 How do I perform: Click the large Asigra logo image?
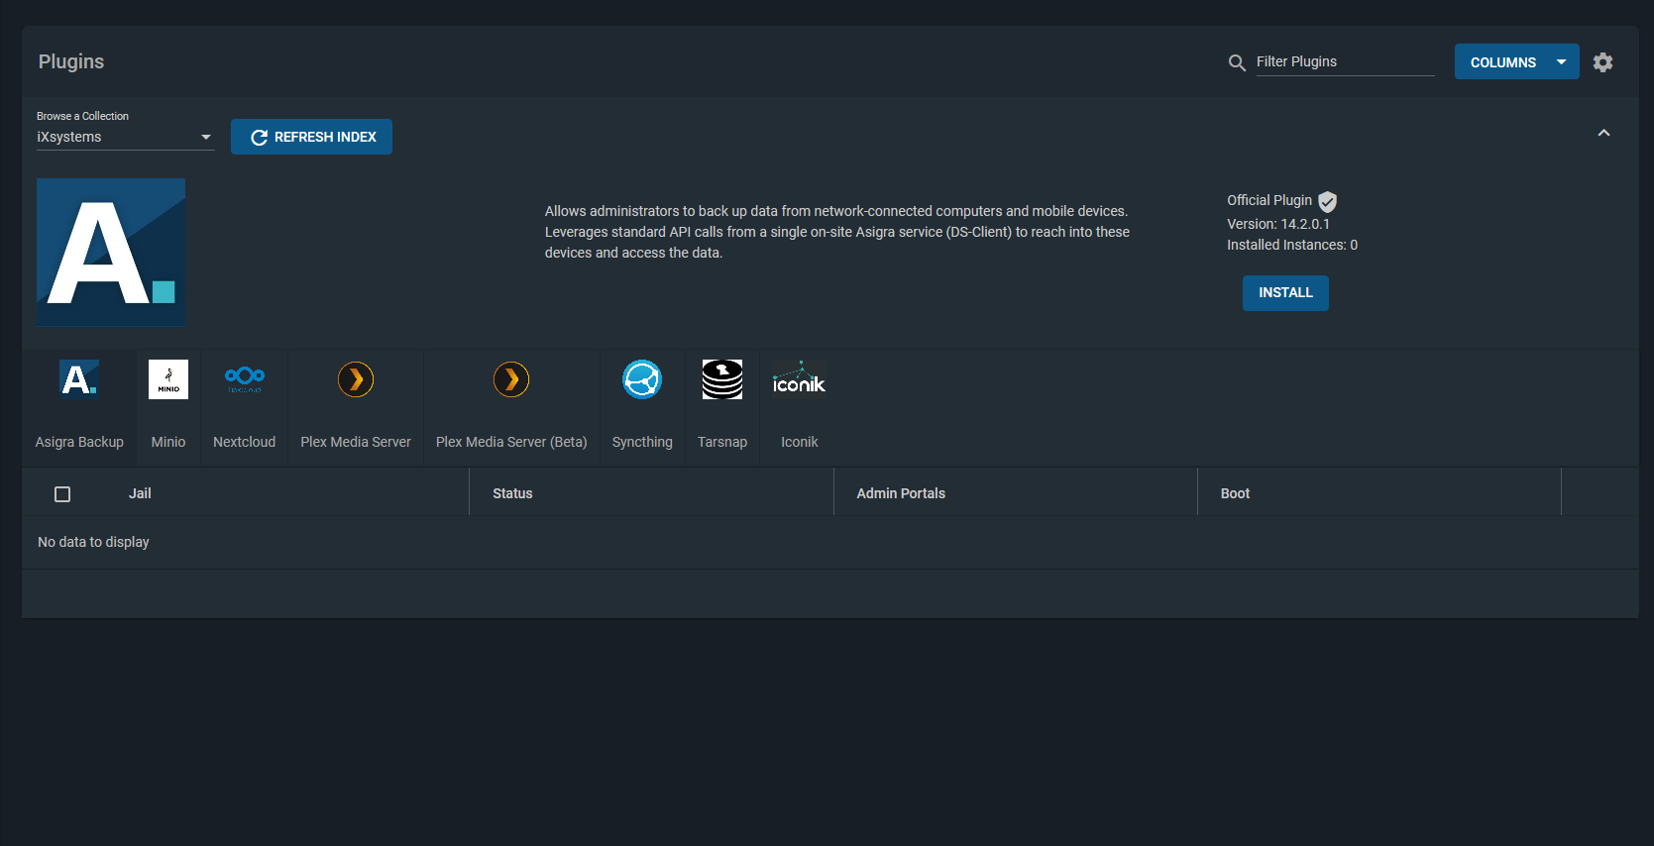111,253
